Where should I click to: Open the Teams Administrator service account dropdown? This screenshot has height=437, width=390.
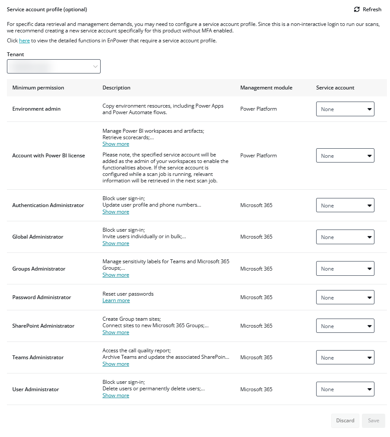click(x=345, y=357)
